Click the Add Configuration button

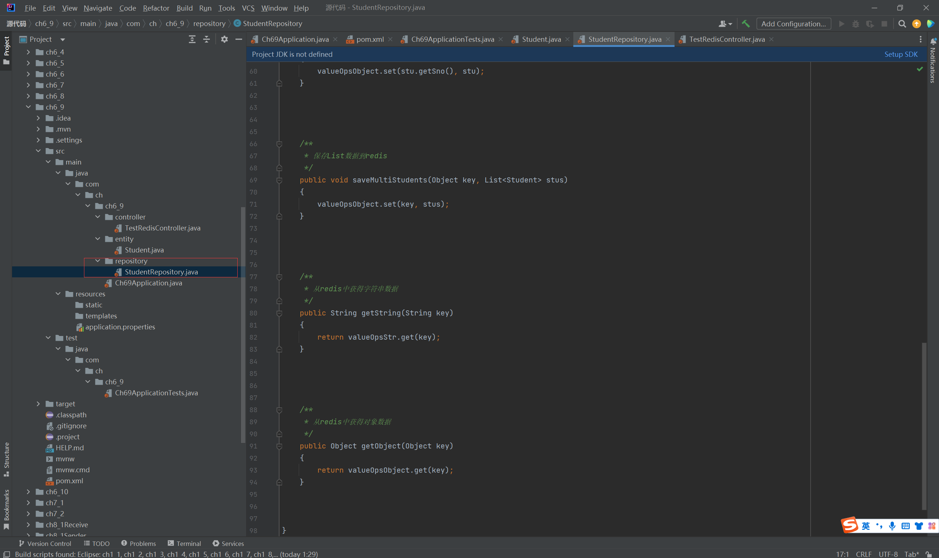click(793, 24)
